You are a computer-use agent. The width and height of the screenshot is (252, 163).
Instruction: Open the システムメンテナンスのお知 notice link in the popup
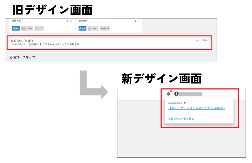pos(198,108)
